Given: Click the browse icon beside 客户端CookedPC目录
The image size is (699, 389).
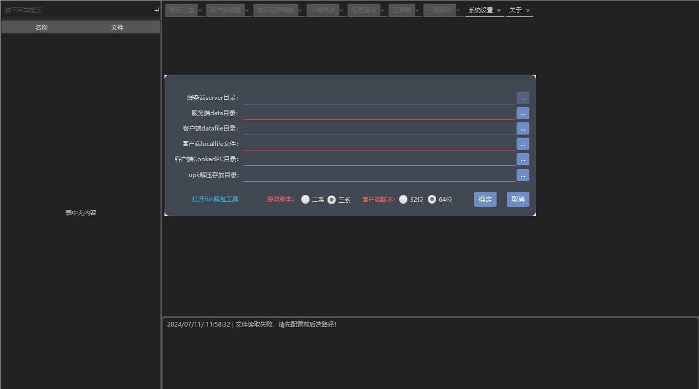Looking at the screenshot, I should pyautogui.click(x=522, y=159).
